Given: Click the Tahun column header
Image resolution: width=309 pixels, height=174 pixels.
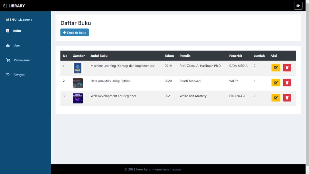Looking at the screenshot, I should pyautogui.click(x=169, y=56).
